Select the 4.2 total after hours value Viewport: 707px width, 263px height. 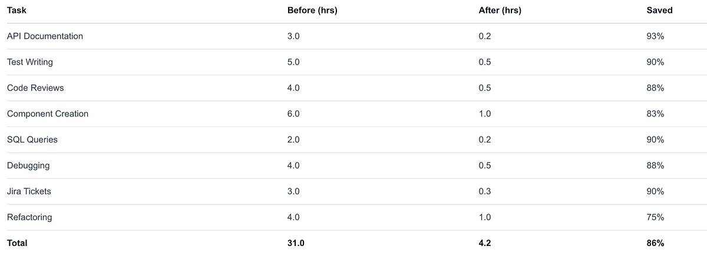[x=486, y=243]
